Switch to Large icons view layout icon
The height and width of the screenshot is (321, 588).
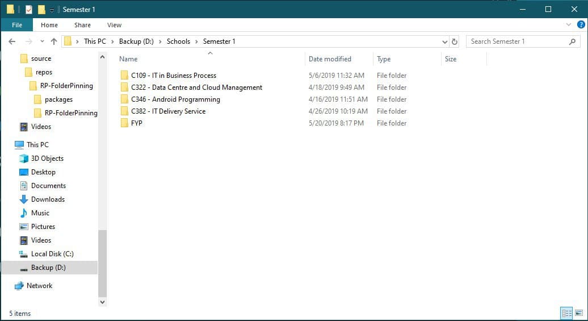click(578, 312)
